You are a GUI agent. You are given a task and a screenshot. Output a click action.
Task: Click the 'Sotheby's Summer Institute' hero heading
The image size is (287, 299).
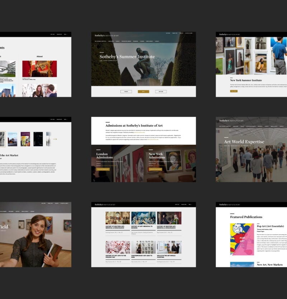[x=127, y=57]
